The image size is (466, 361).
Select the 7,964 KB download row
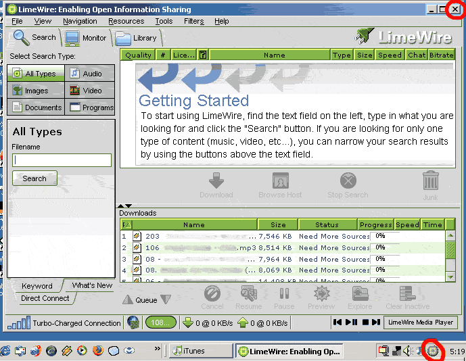283,259
